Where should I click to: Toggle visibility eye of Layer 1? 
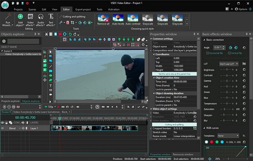tap(3, 128)
